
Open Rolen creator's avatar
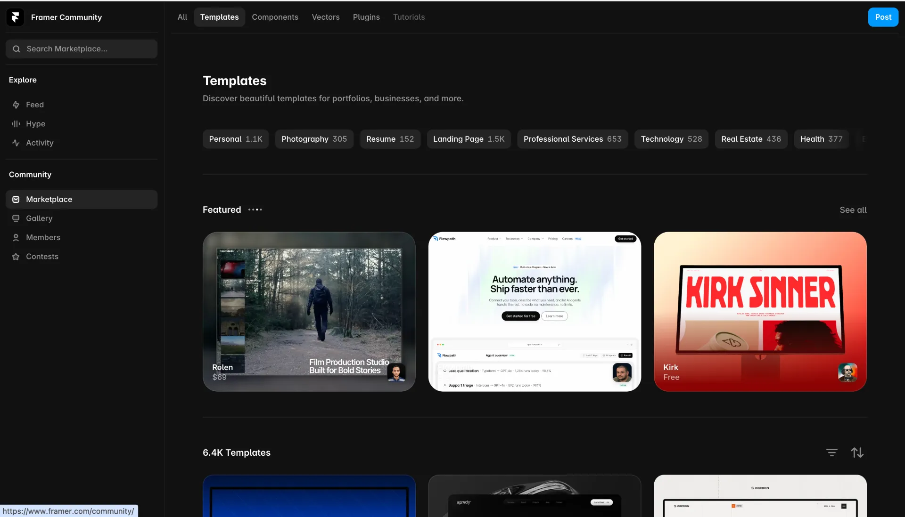[x=396, y=372]
